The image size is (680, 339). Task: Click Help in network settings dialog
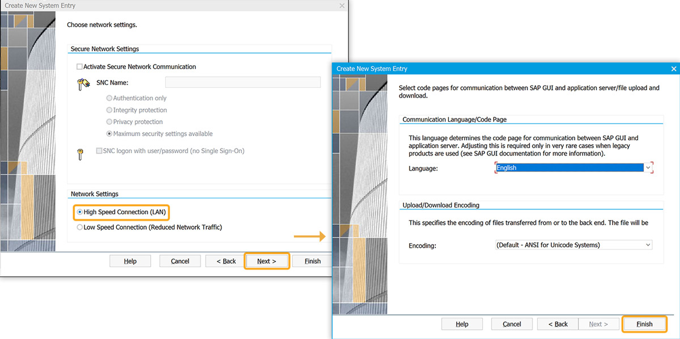(x=130, y=261)
